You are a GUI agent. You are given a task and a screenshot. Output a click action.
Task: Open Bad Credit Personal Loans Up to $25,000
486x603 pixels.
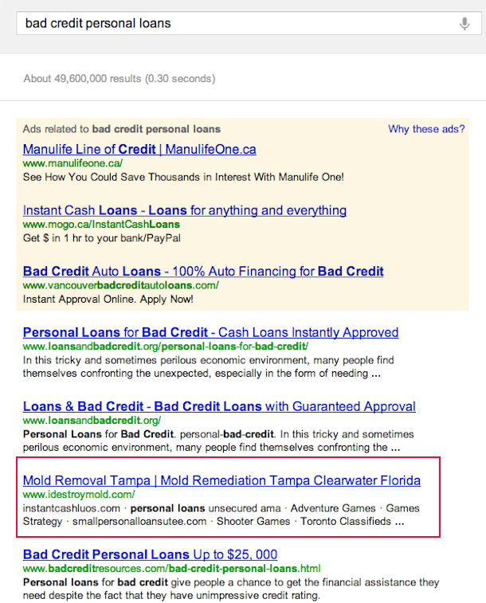pyautogui.click(x=150, y=554)
